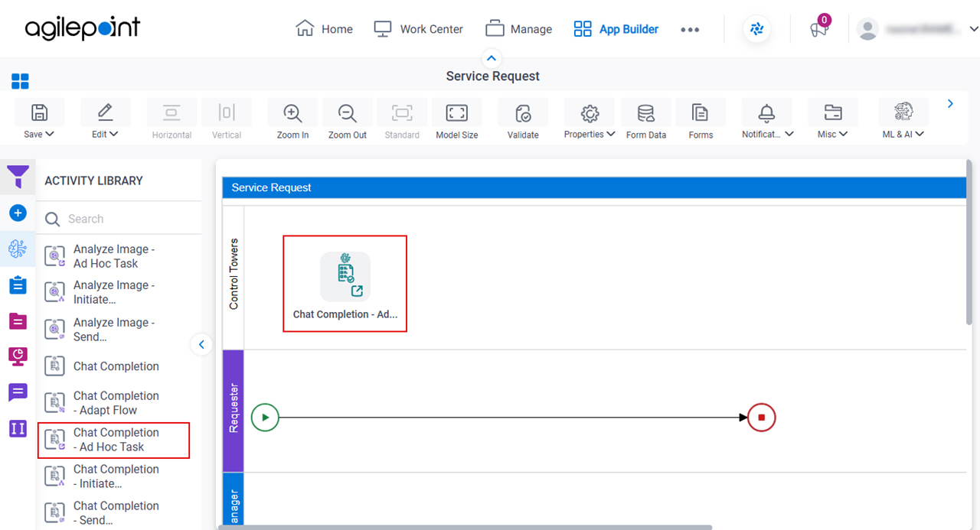980x530 pixels.
Task: Click the agilepoint logo
Action: [x=83, y=29]
